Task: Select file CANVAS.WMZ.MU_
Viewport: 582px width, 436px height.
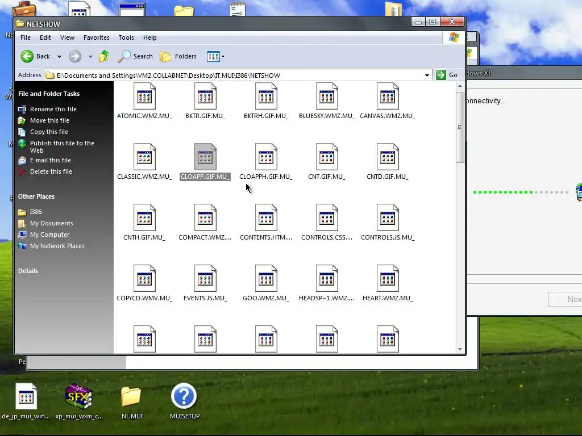Action: pyautogui.click(x=388, y=101)
